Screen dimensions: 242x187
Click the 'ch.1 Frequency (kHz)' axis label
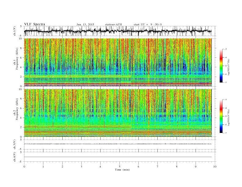coord(16,59)
